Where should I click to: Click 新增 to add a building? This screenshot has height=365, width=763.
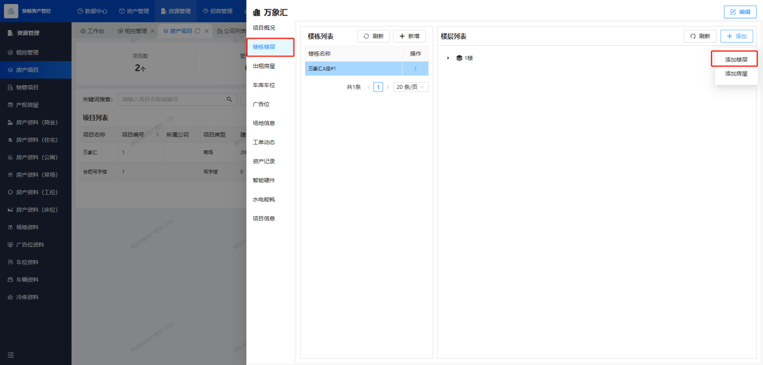(x=409, y=36)
